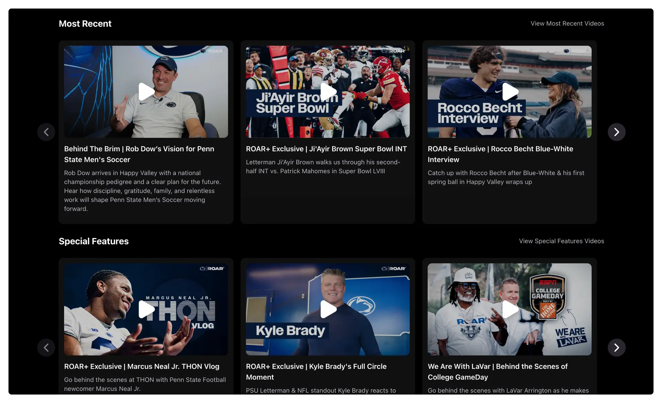The image size is (662, 403).
Task: Open title We Are With LaVar College GameDay
Action: coord(498,372)
